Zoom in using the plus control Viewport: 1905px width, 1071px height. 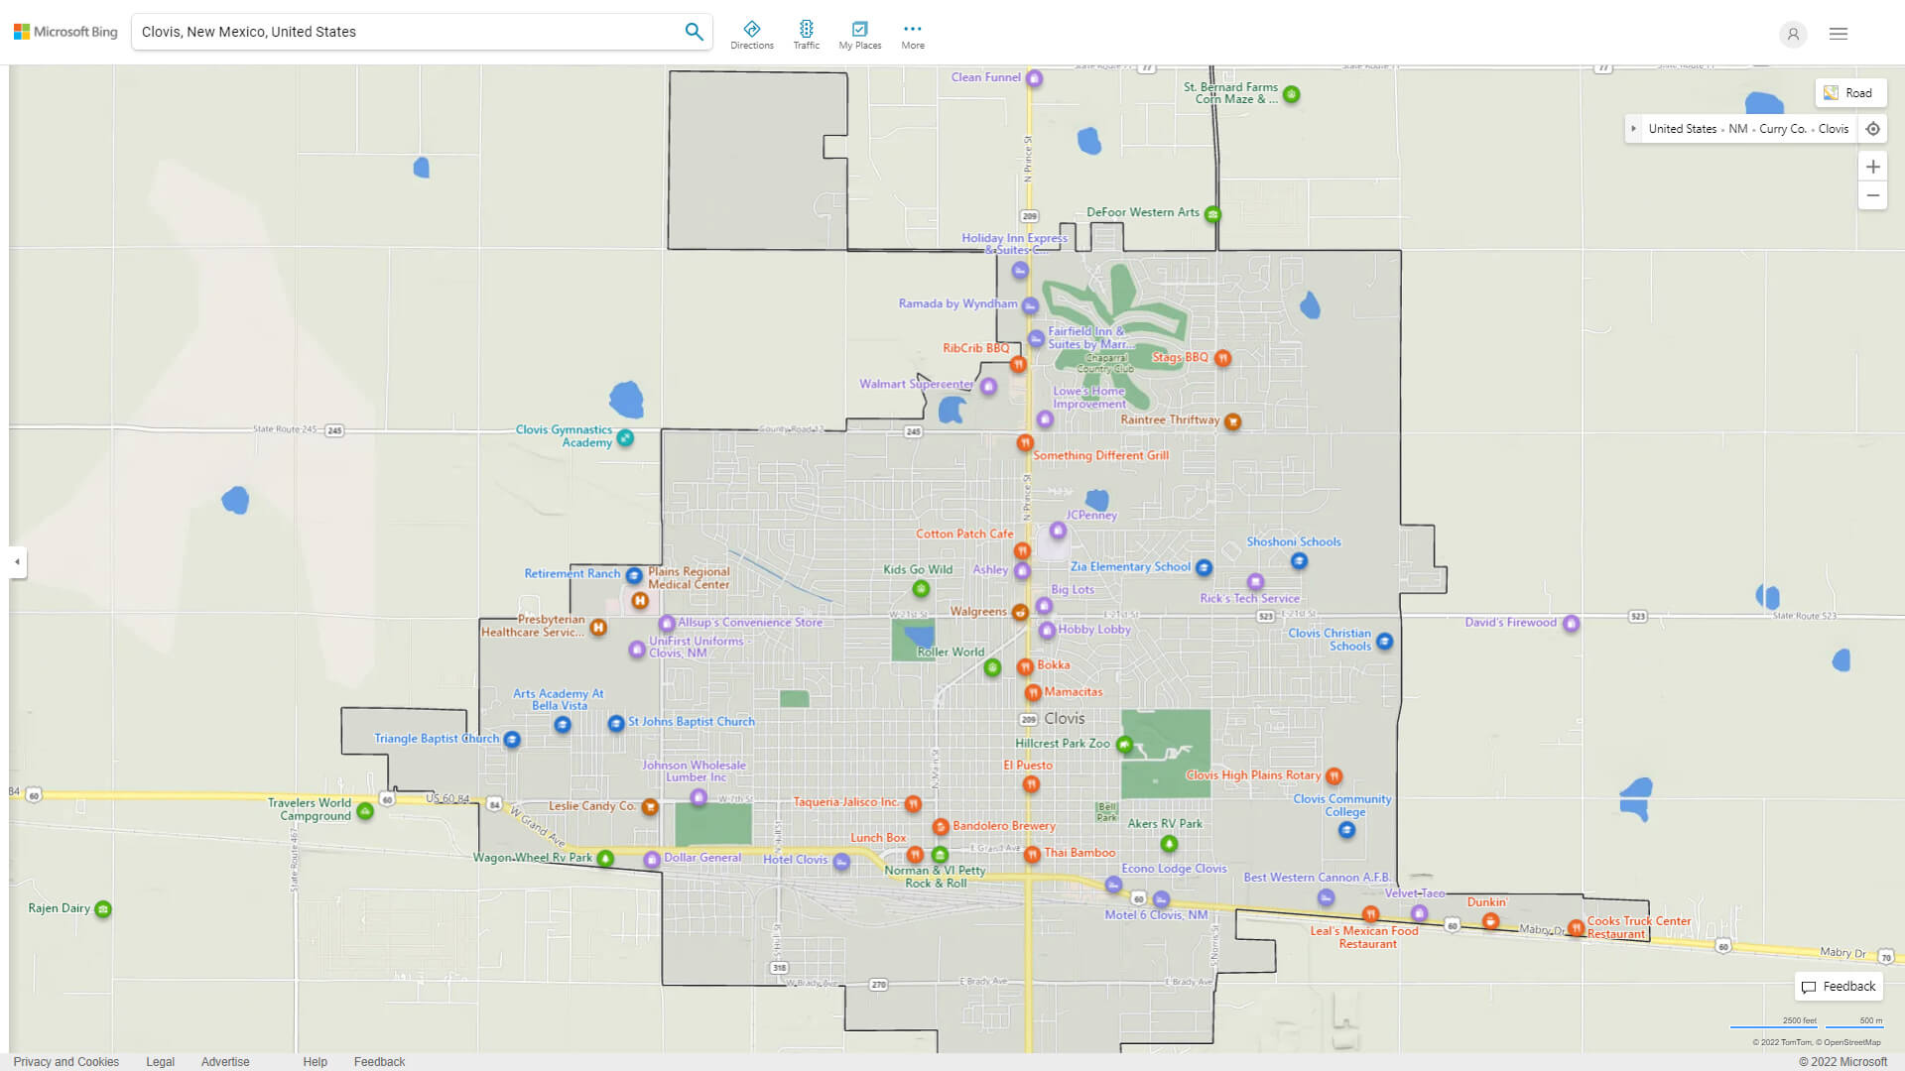click(x=1873, y=167)
